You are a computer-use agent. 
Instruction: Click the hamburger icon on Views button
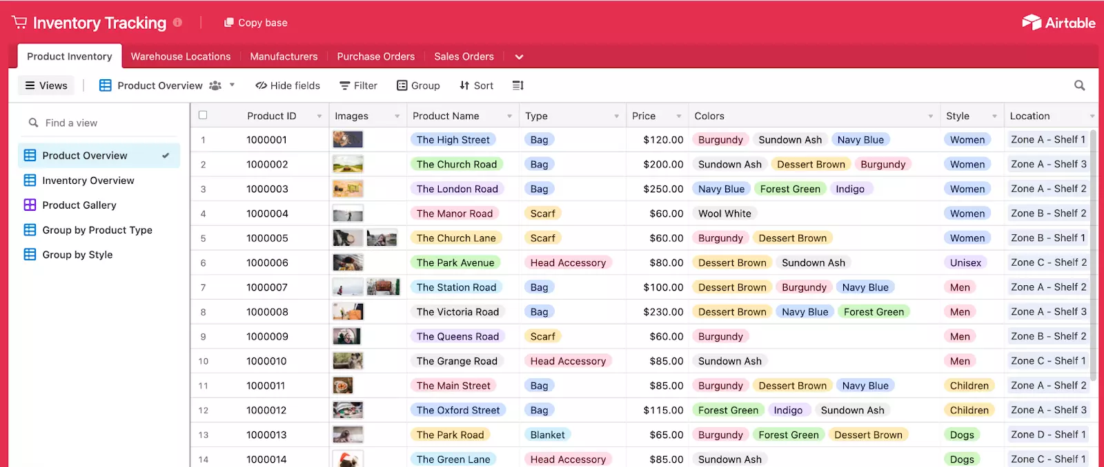coord(30,85)
